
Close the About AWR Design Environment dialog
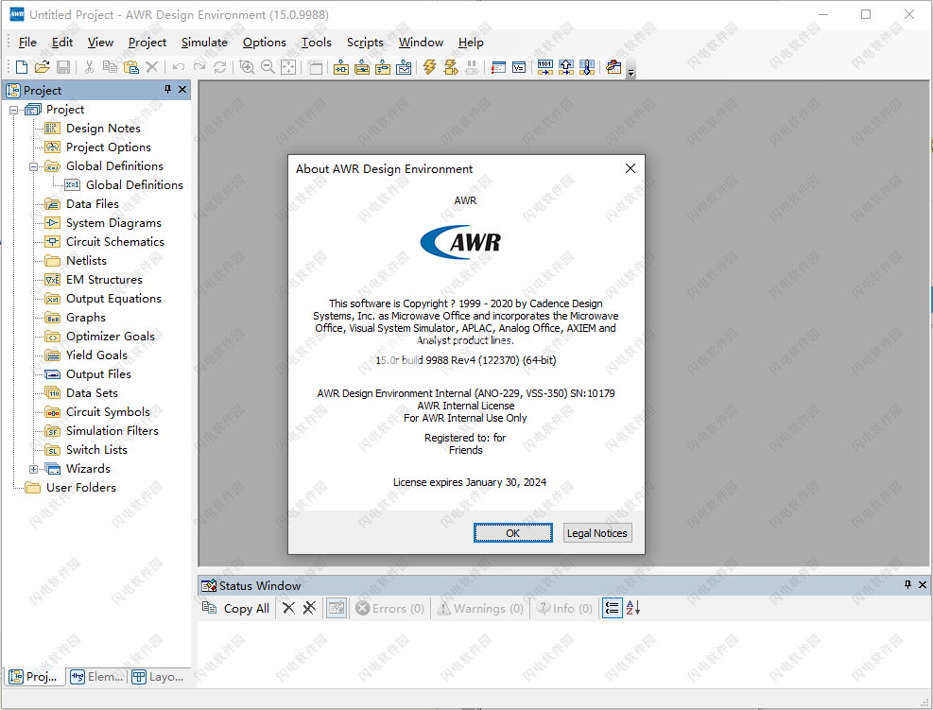click(631, 168)
